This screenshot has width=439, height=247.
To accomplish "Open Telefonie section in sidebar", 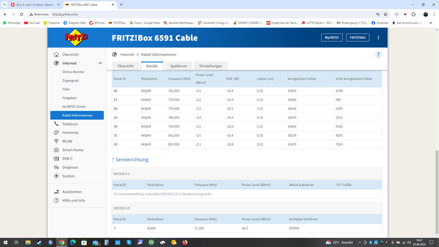I will click(x=69, y=124).
